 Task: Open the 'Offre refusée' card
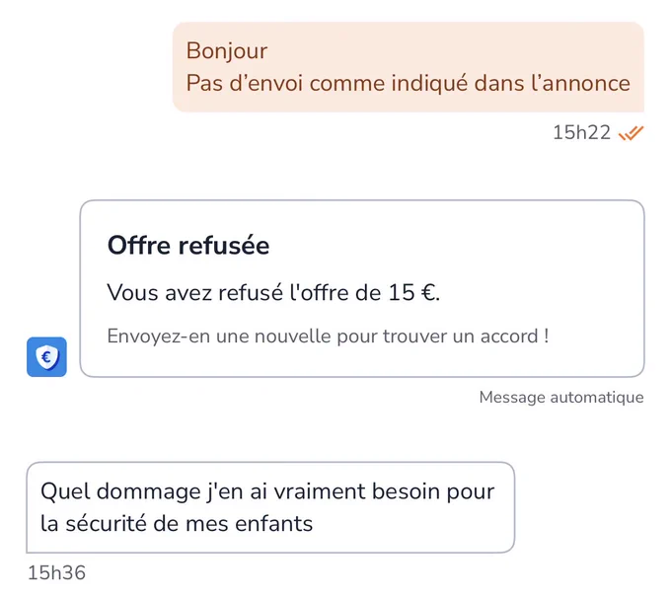point(362,288)
